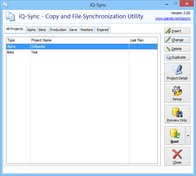Open the Save tab

pyautogui.click(x=73, y=30)
